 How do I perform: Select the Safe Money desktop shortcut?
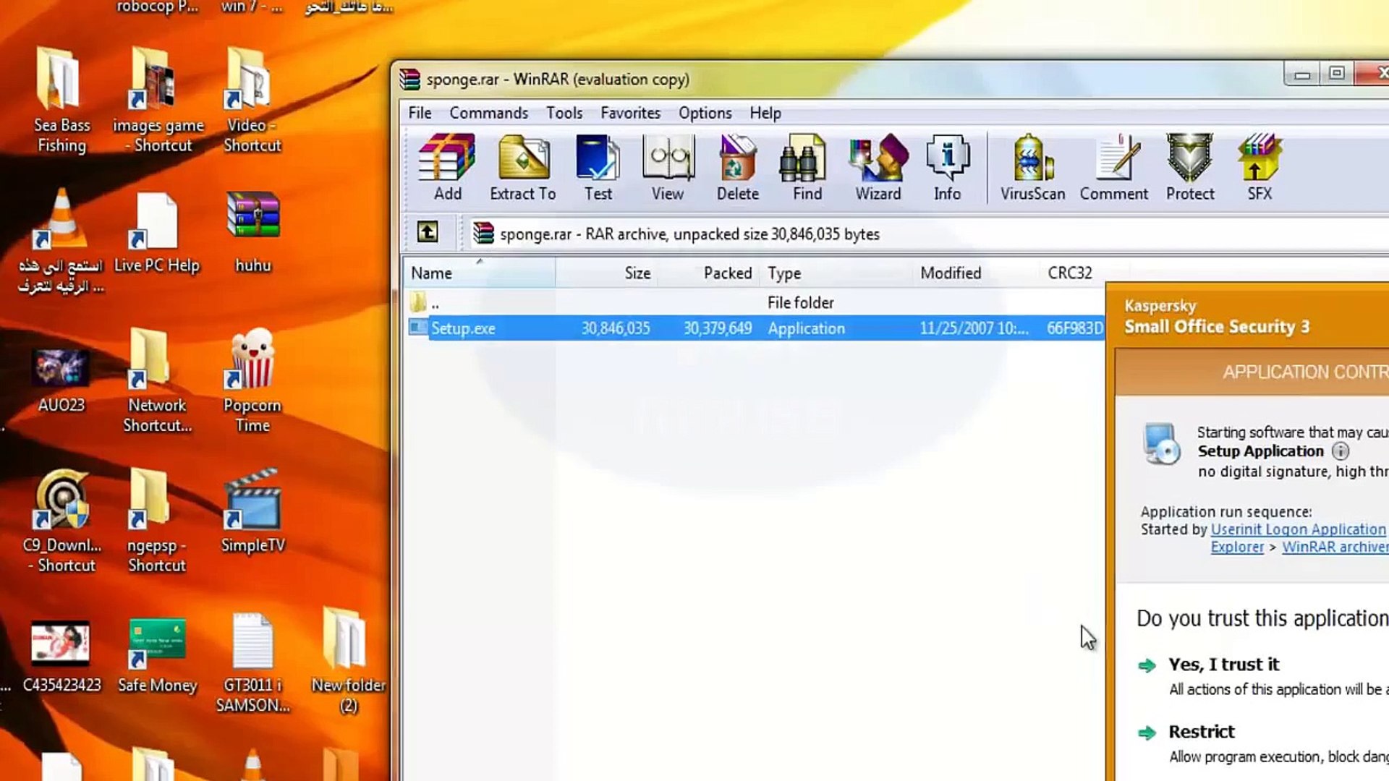pyautogui.click(x=157, y=656)
